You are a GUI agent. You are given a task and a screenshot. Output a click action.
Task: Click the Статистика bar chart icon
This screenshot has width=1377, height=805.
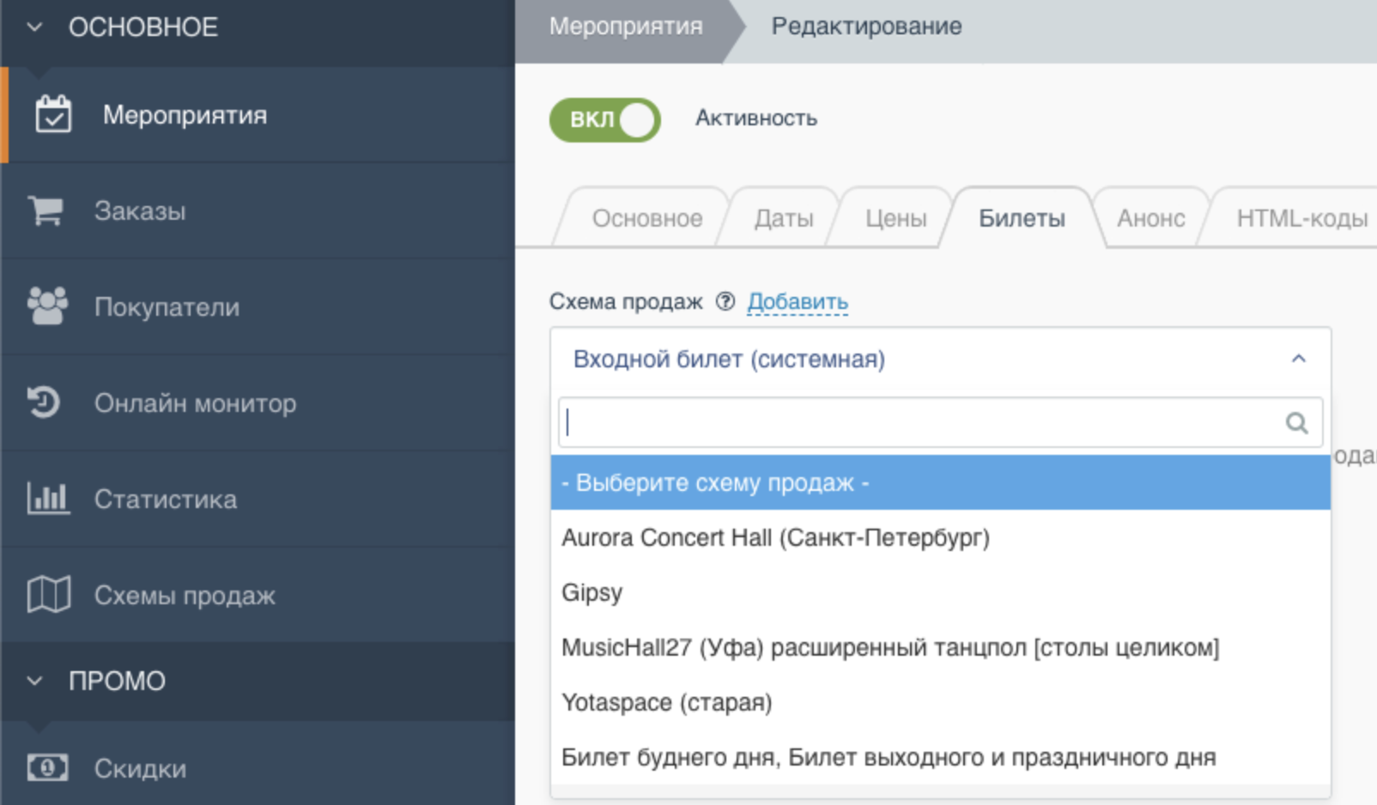(48, 499)
